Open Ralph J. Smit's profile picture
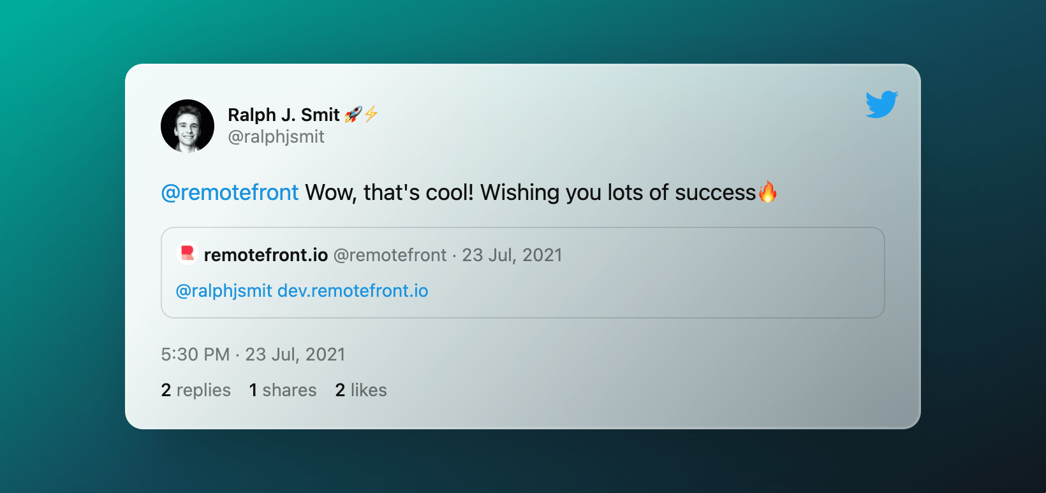 188,125
